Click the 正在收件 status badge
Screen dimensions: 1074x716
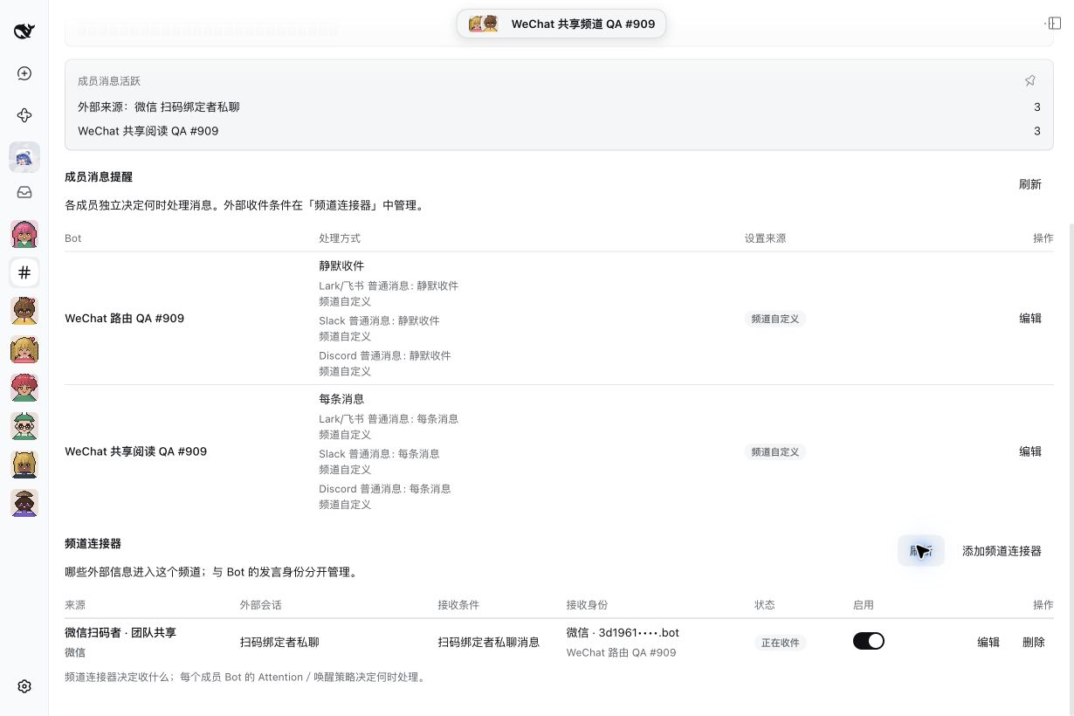tap(781, 643)
